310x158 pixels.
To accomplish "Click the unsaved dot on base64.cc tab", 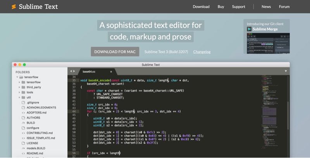I will [x=111, y=72].
